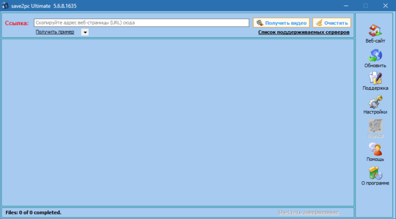Click Очистить button
Screen dimensions: 396x219
click(x=332, y=22)
